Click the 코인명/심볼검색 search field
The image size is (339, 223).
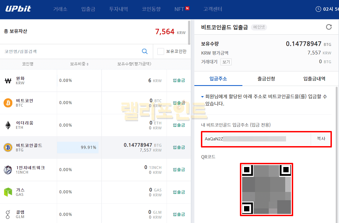pyautogui.click(x=71, y=51)
